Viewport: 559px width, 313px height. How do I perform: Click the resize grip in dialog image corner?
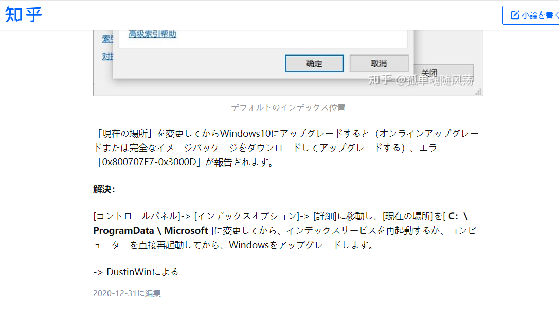coord(479,92)
